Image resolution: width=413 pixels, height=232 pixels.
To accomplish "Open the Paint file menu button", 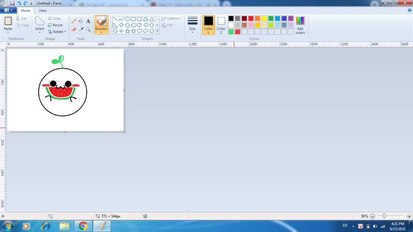I will 8,10.
